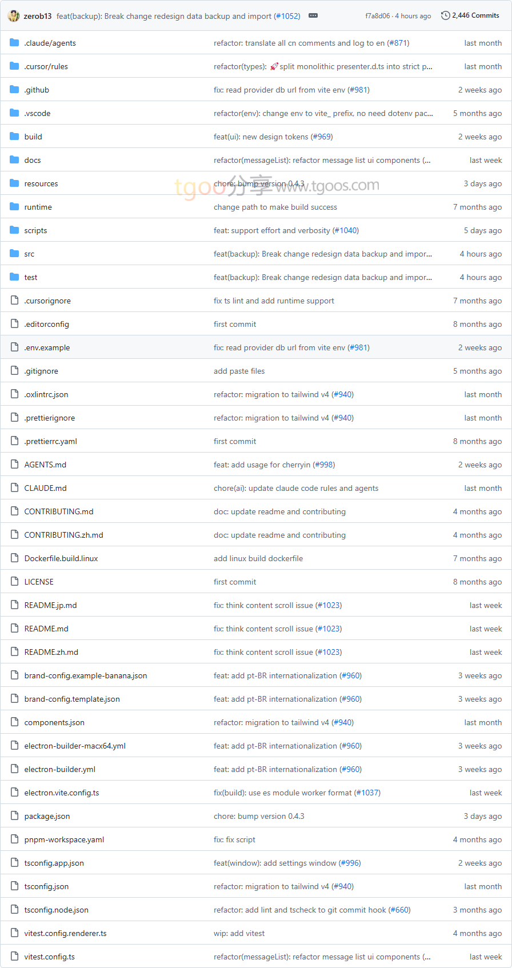
Task: Open the CONTRIBUTING.zh.md file
Action: coord(63,535)
